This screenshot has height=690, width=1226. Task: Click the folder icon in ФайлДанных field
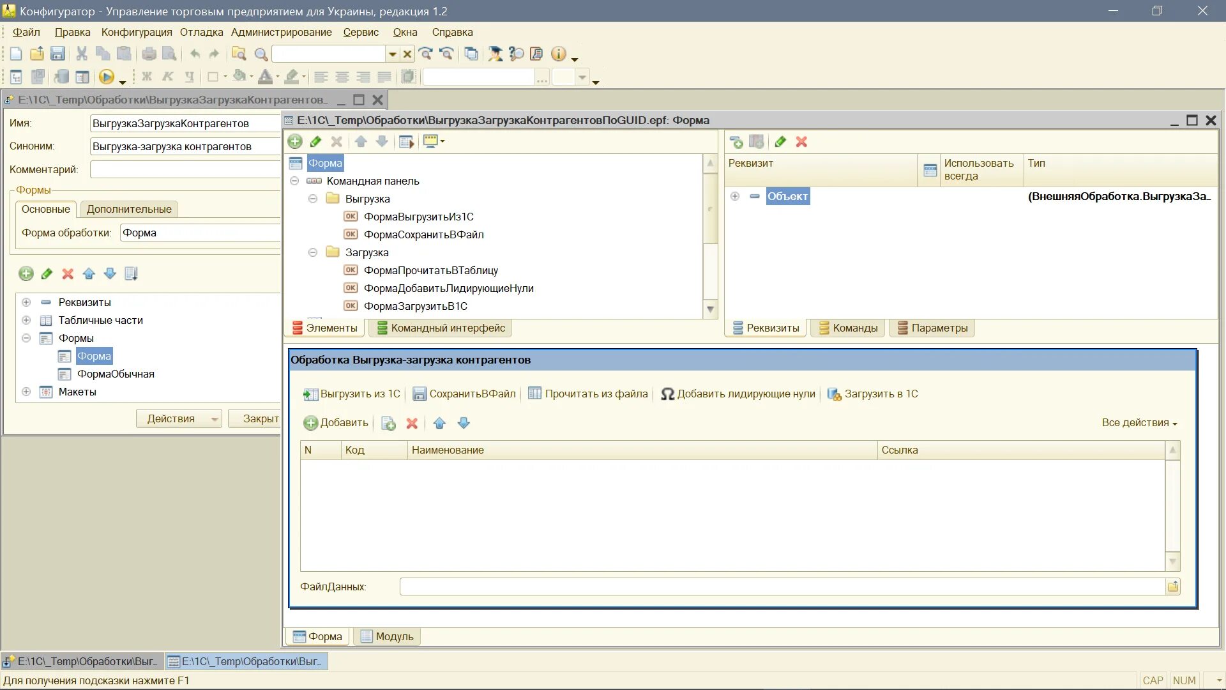click(x=1172, y=586)
